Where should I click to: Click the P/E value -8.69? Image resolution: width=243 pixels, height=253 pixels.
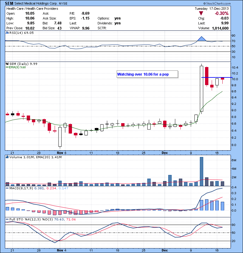pos(85,13)
